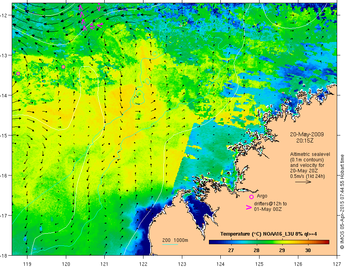This screenshot has width=345, height=267.
Task: Click the latitude label -12
Action: tap(4, 15)
